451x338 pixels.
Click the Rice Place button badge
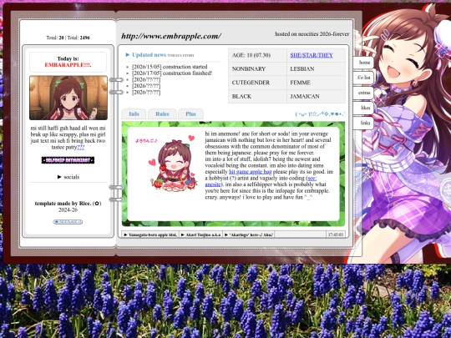pos(68,222)
